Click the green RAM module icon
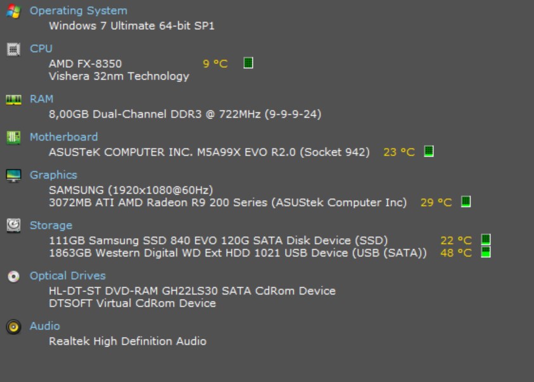This screenshot has width=534, height=382. 14,99
